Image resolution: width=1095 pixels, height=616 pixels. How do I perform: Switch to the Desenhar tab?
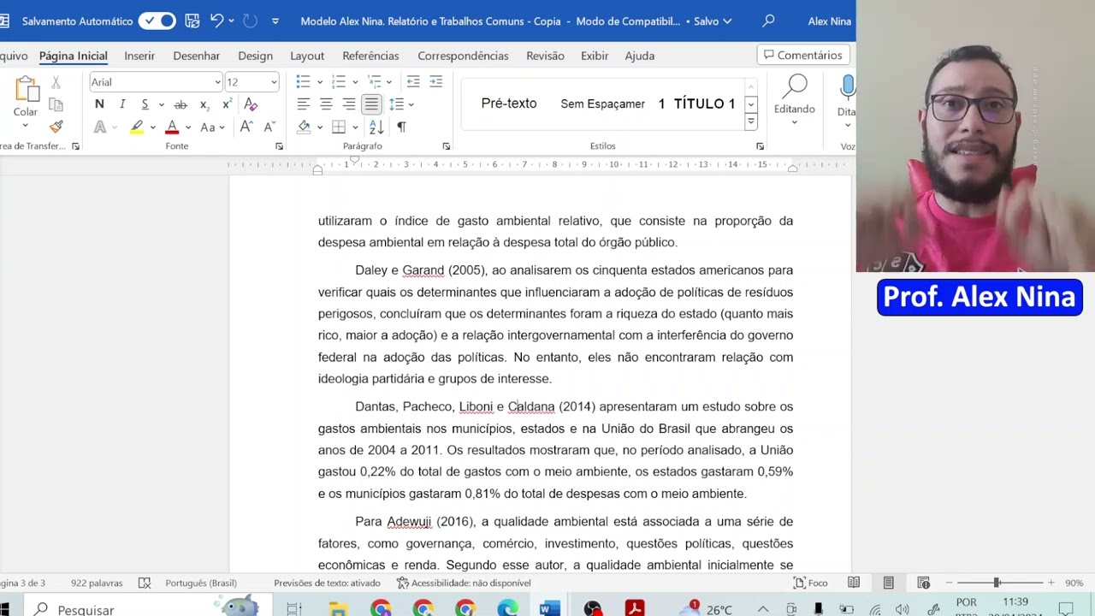[196, 56]
